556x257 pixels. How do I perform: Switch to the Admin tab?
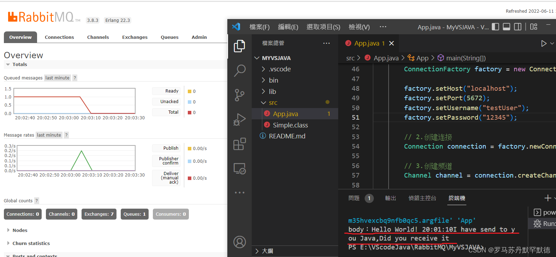point(199,37)
